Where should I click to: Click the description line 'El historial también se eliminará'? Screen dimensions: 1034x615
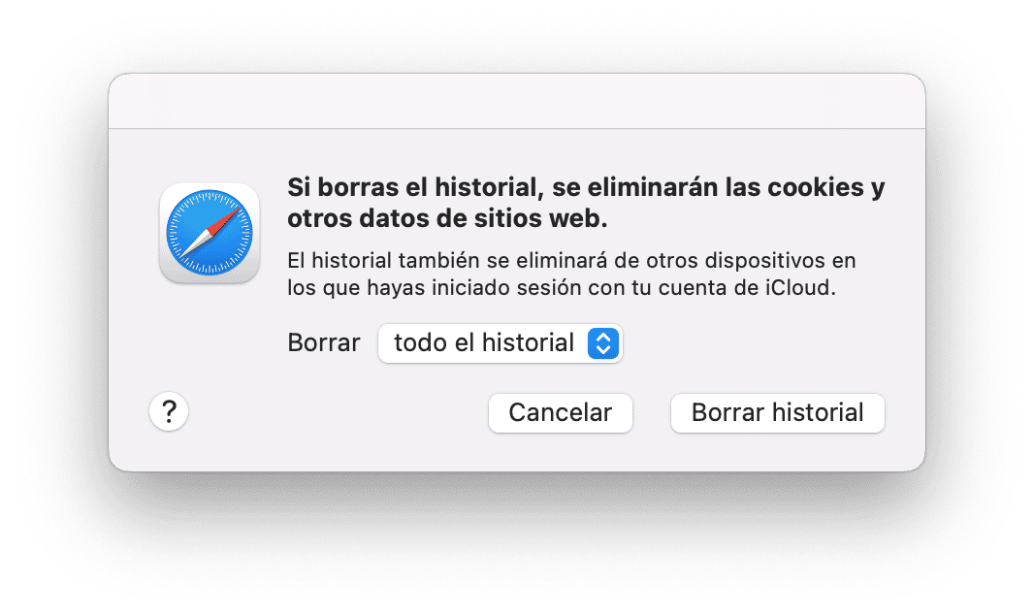(448, 260)
